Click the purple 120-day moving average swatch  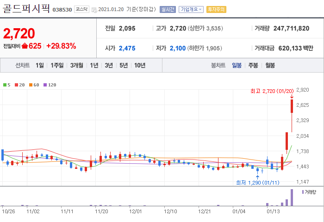pyautogui.click(x=45, y=85)
